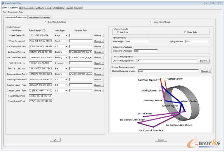Open joint type for Lw Control Arm front
Viewport: 224px width, 152px height.
point(66,57)
